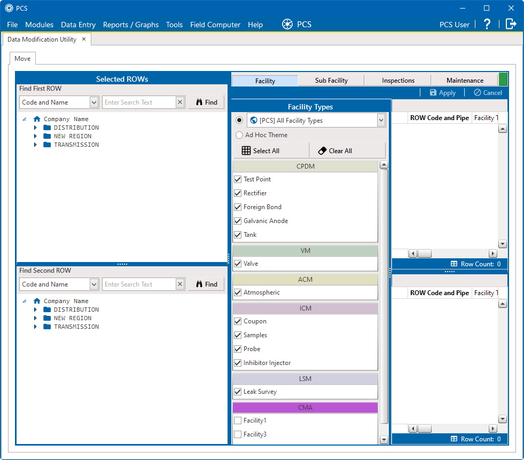Click the Find Second ROW search text field
The width and height of the screenshot is (524, 460).
(139, 284)
